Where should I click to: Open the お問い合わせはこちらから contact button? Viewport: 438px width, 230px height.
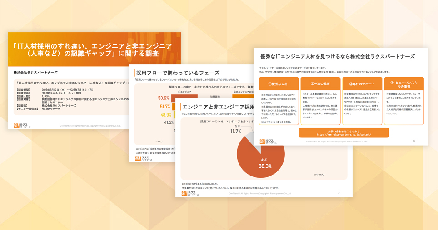point(344,133)
